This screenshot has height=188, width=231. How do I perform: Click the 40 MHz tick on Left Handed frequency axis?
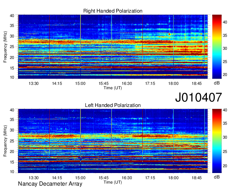tap(12, 110)
